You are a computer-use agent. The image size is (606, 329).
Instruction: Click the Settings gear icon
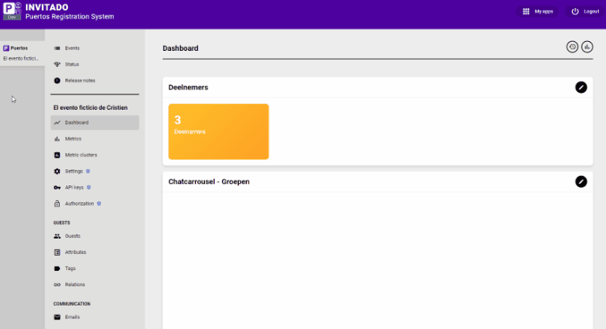(x=57, y=172)
